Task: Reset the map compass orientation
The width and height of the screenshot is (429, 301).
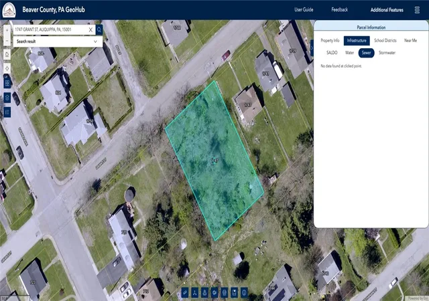Action: click(7, 68)
